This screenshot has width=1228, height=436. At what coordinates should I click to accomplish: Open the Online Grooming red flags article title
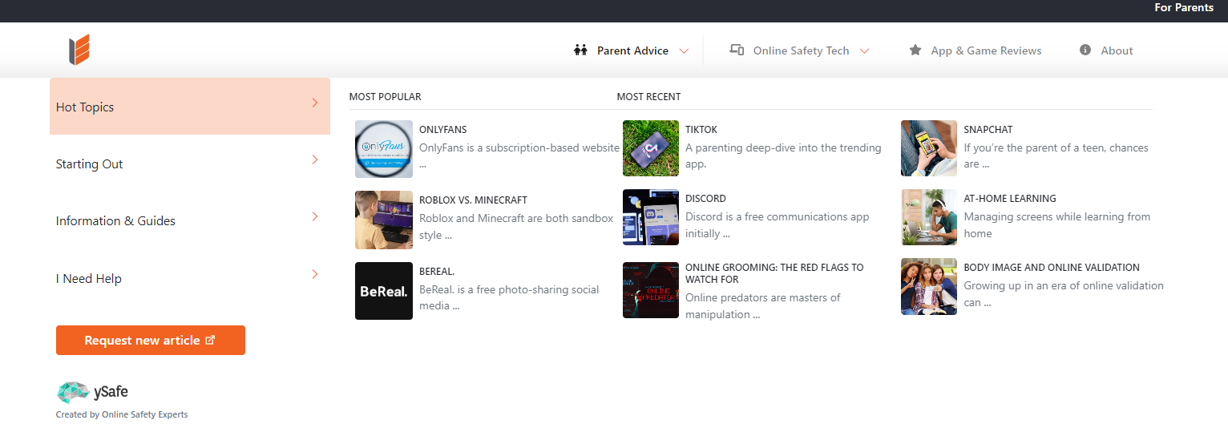coord(774,273)
